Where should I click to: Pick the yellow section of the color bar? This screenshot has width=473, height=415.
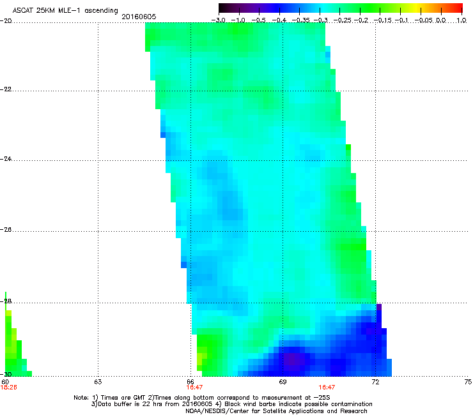(416, 8)
